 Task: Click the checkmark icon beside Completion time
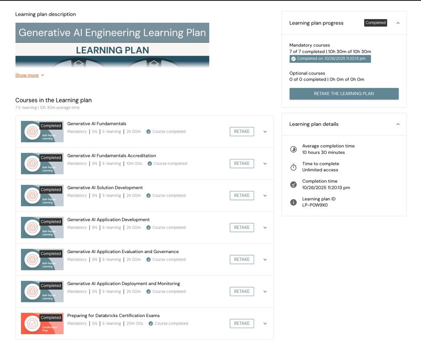293,184
